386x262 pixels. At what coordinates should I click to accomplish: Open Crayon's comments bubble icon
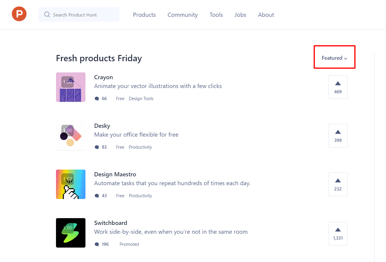(x=97, y=99)
